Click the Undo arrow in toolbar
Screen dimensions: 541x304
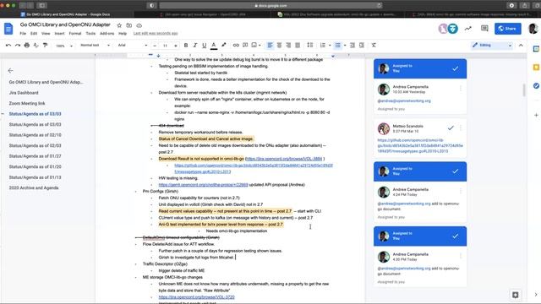pos(8,45)
